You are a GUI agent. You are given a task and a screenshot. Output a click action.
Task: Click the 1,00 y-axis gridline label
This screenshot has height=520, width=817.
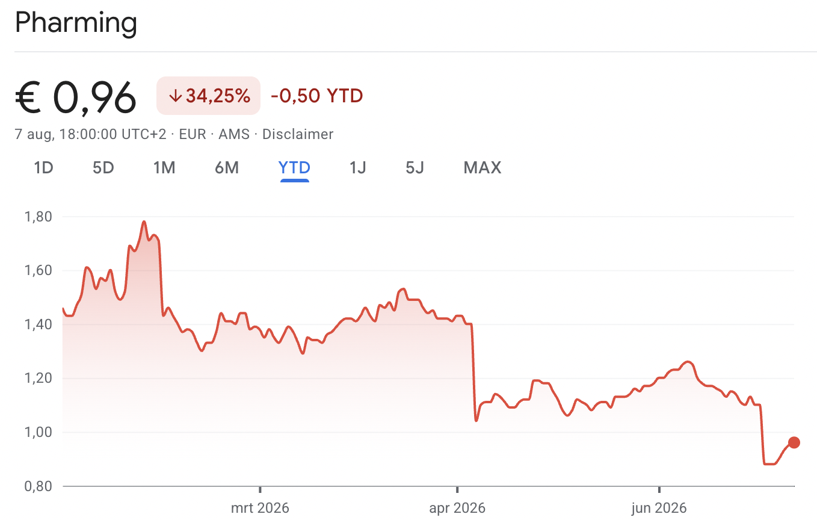[x=40, y=432]
